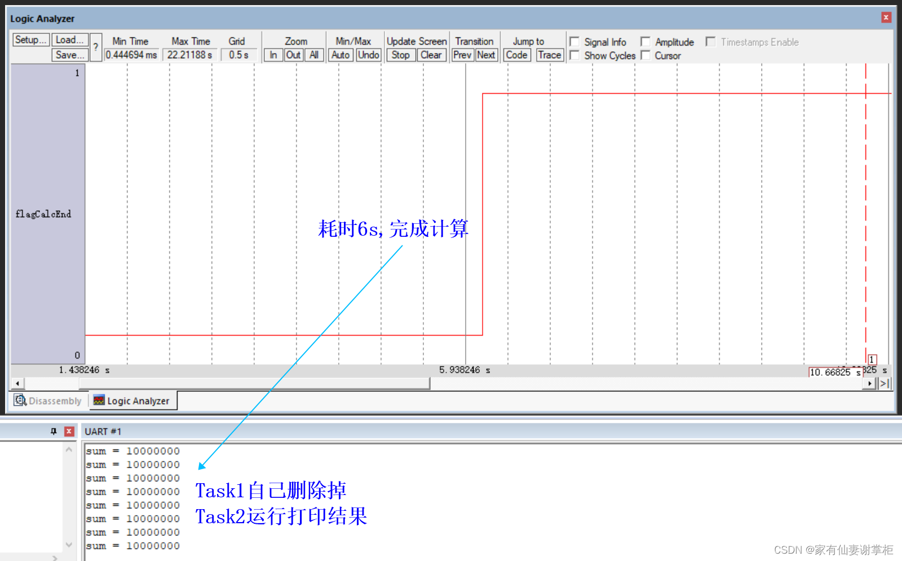Close the panel left of UART #1
Screen dimensions: 902x561
(69, 431)
